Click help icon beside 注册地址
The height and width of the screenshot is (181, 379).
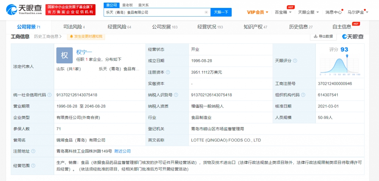(x=34, y=151)
